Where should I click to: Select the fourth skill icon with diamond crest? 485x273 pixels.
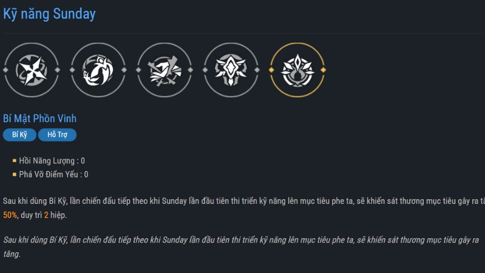click(231, 70)
